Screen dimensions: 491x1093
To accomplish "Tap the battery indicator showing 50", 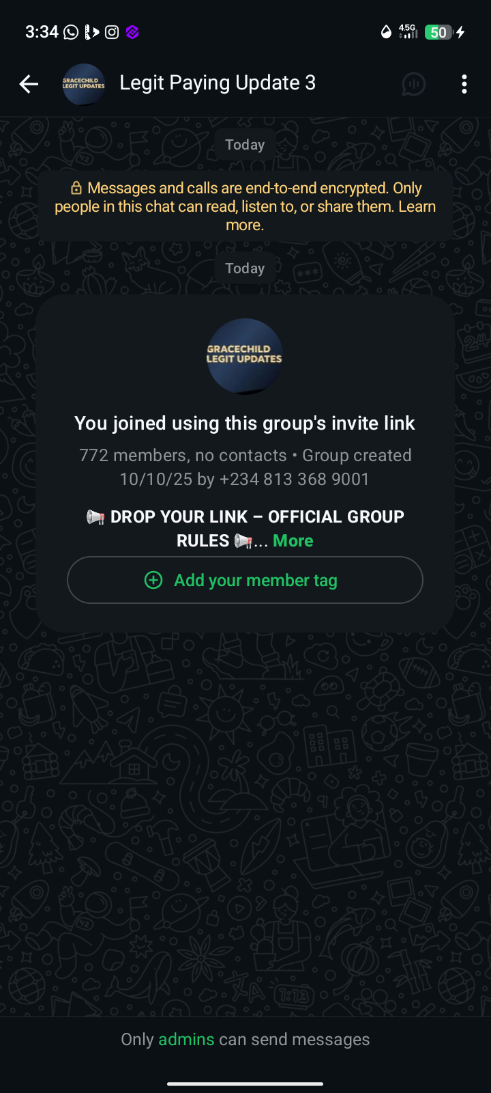I will click(438, 32).
